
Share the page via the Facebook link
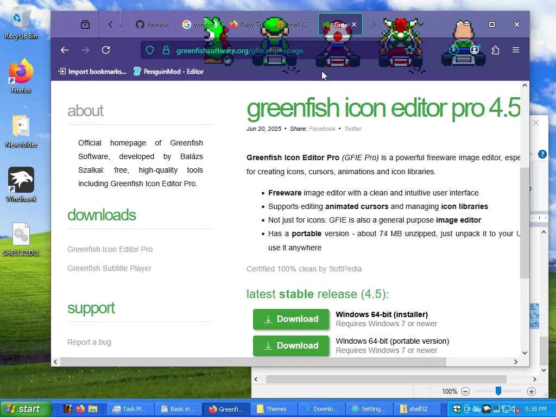(x=322, y=129)
